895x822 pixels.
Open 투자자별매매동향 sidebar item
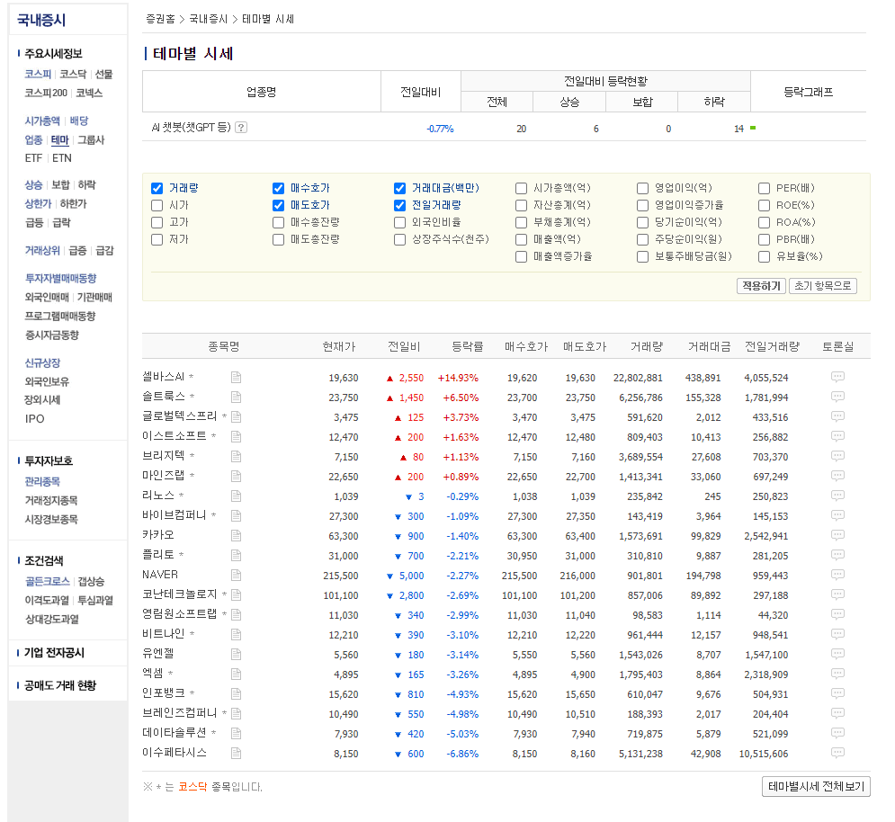tap(60, 278)
